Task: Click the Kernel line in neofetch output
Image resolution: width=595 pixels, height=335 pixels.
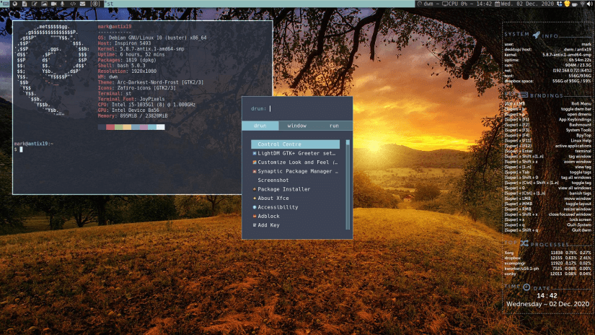Action: click(141, 49)
